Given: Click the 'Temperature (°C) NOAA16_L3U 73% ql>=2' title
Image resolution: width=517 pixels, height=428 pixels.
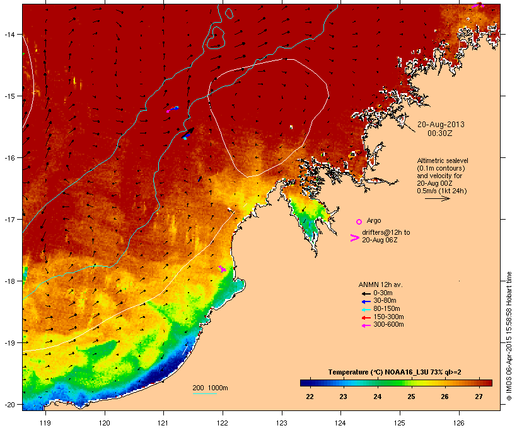Looking at the screenshot, I should coord(395,373).
